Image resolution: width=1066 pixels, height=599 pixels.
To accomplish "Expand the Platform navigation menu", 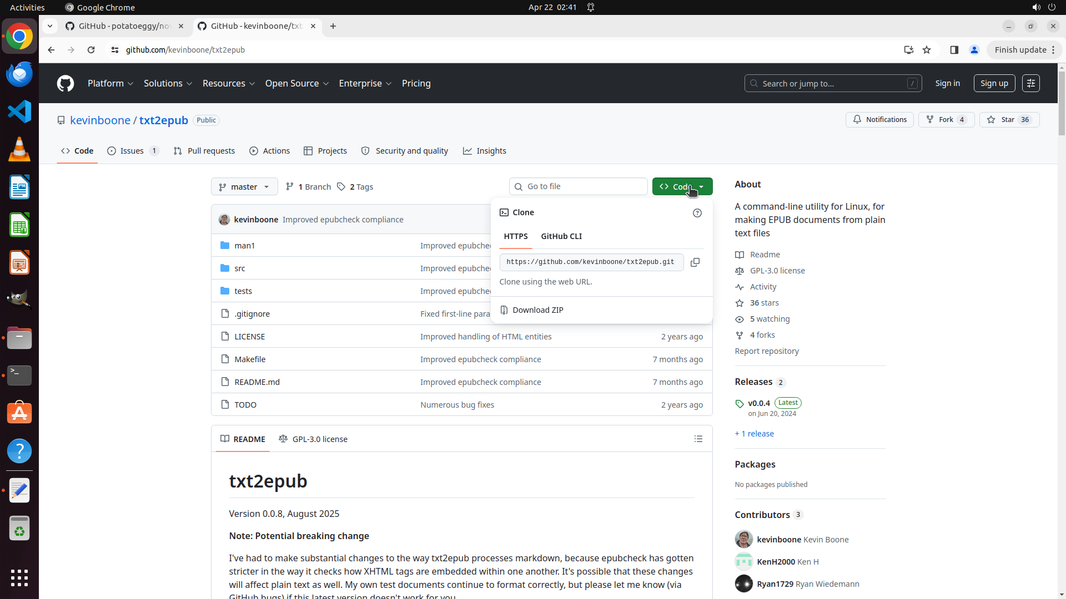I will click(110, 84).
